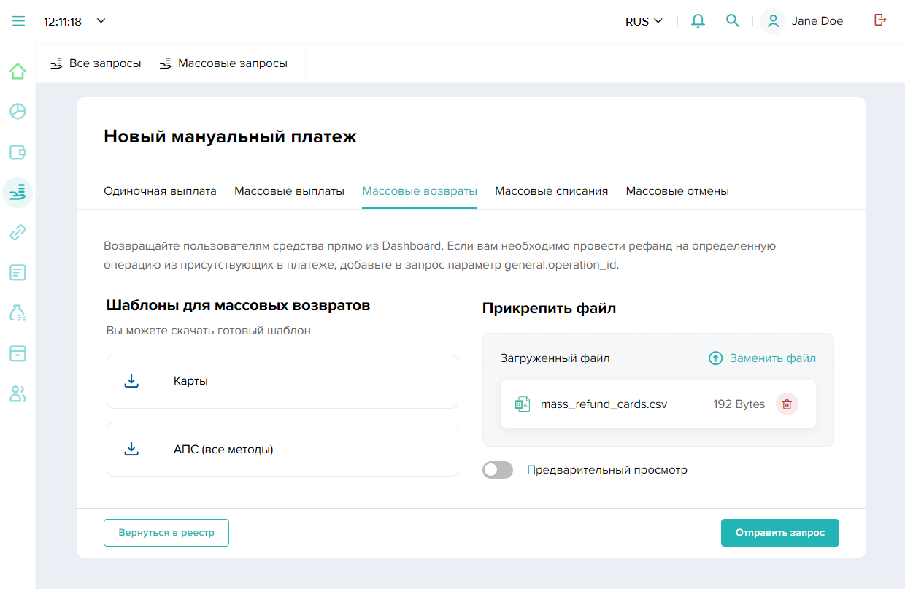Open the payment links sidebar icon
This screenshot has height=589, width=905.
click(x=18, y=233)
